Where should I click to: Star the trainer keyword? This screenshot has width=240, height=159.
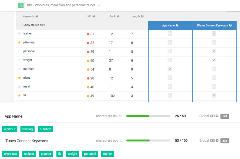coord(19,34)
